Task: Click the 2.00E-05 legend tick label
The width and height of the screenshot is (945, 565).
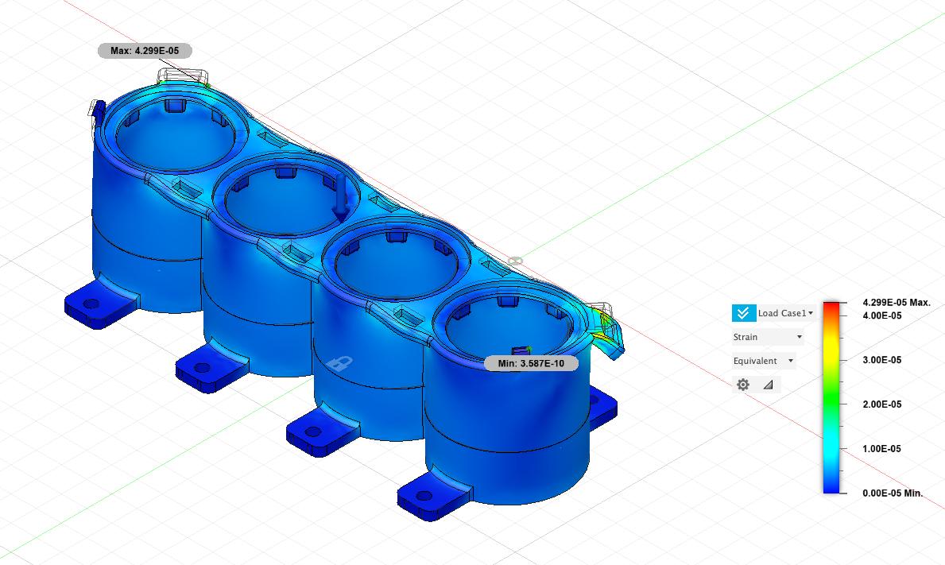Action: point(881,404)
